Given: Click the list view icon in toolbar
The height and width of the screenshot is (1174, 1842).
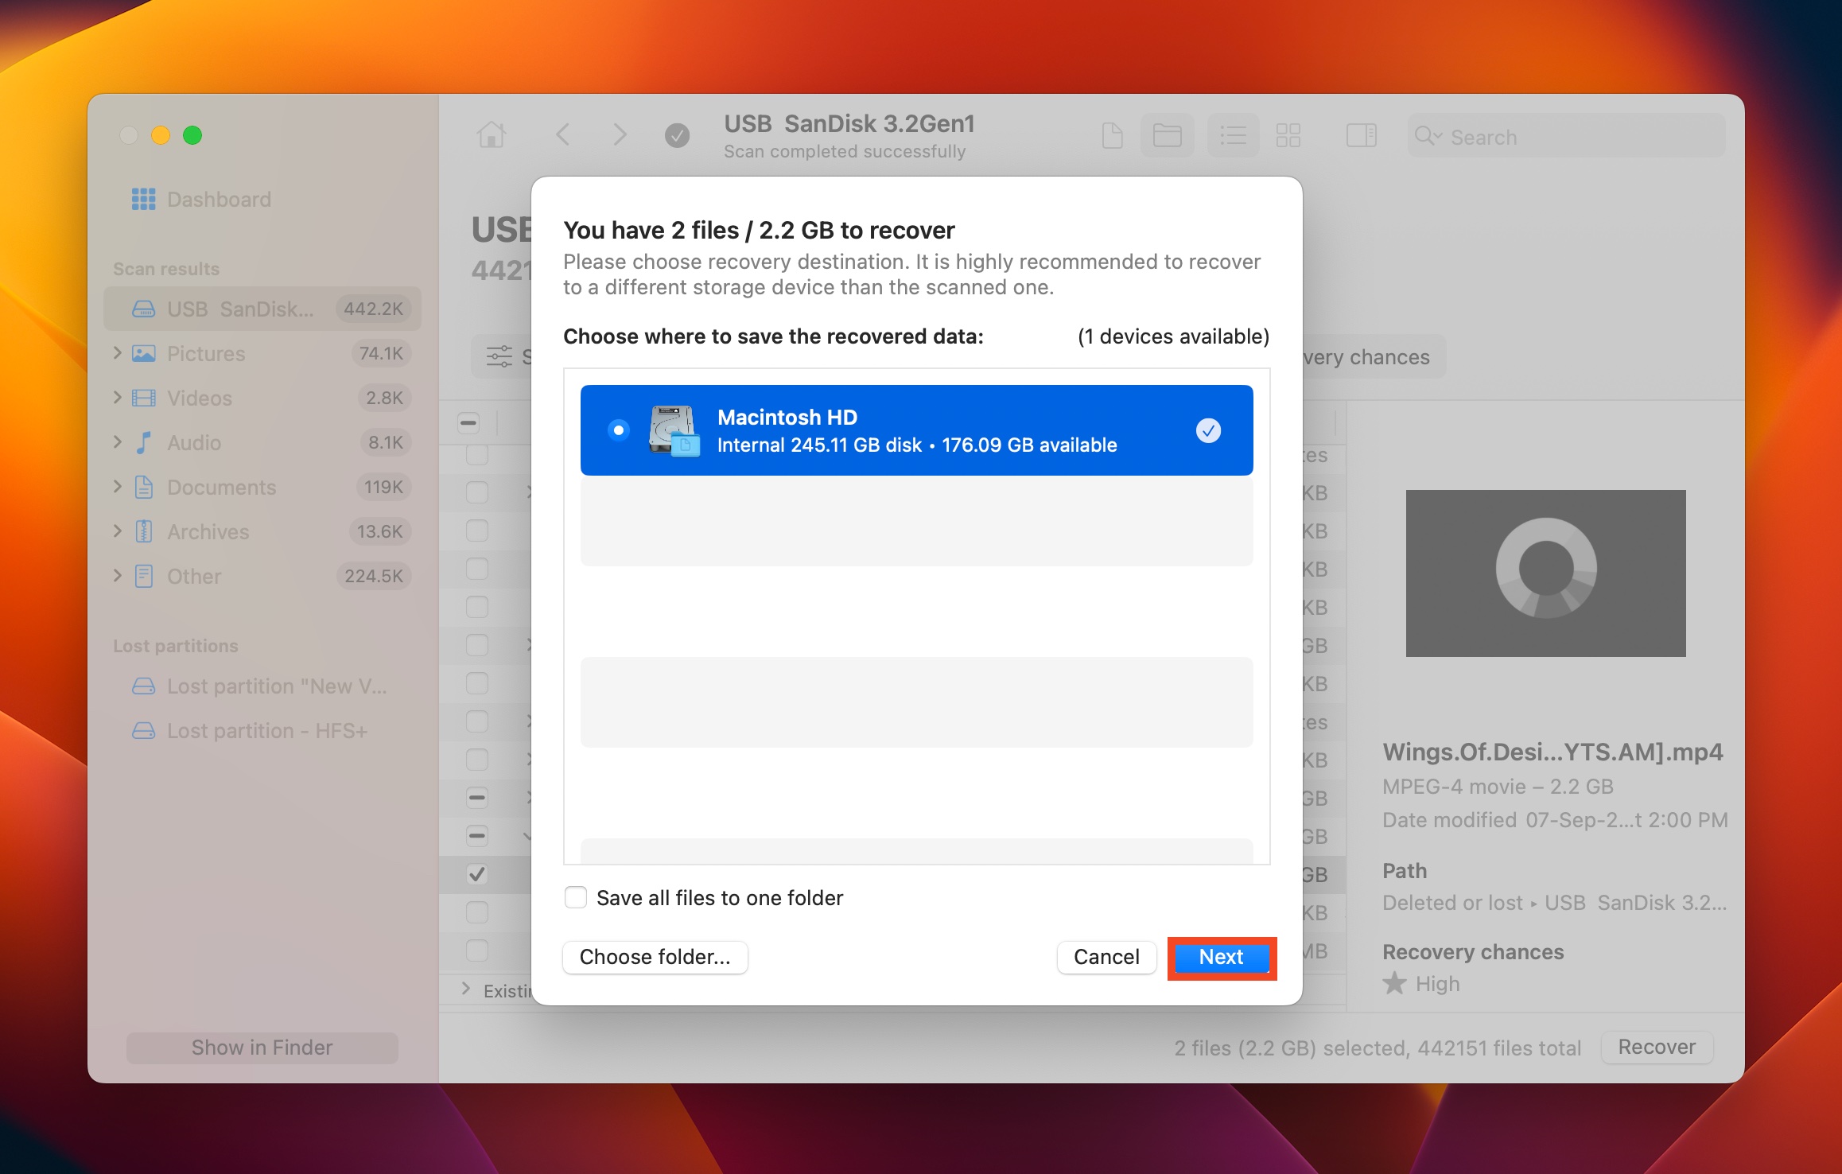Looking at the screenshot, I should [1237, 136].
